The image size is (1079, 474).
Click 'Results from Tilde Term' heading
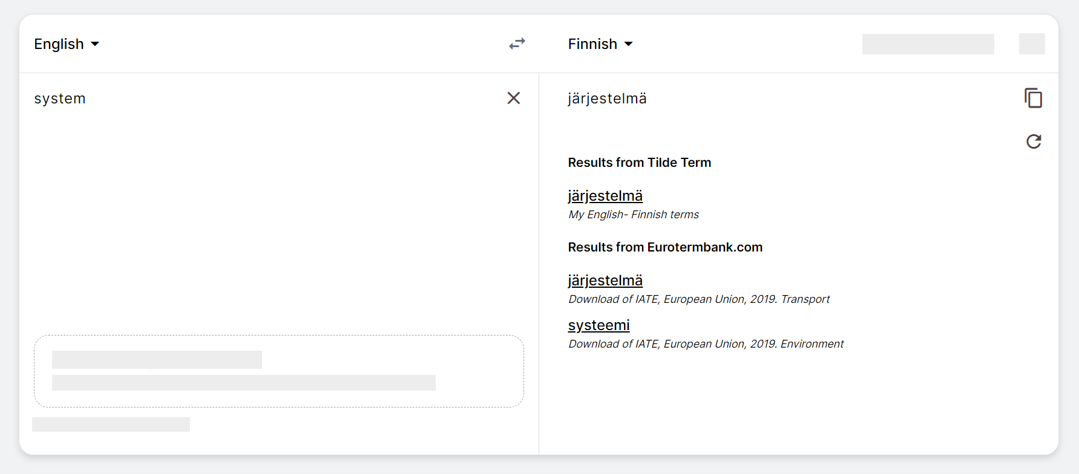640,163
